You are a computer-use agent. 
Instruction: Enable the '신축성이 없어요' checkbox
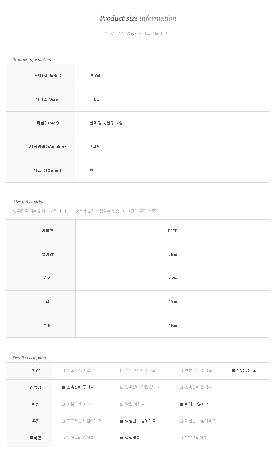(x=182, y=388)
